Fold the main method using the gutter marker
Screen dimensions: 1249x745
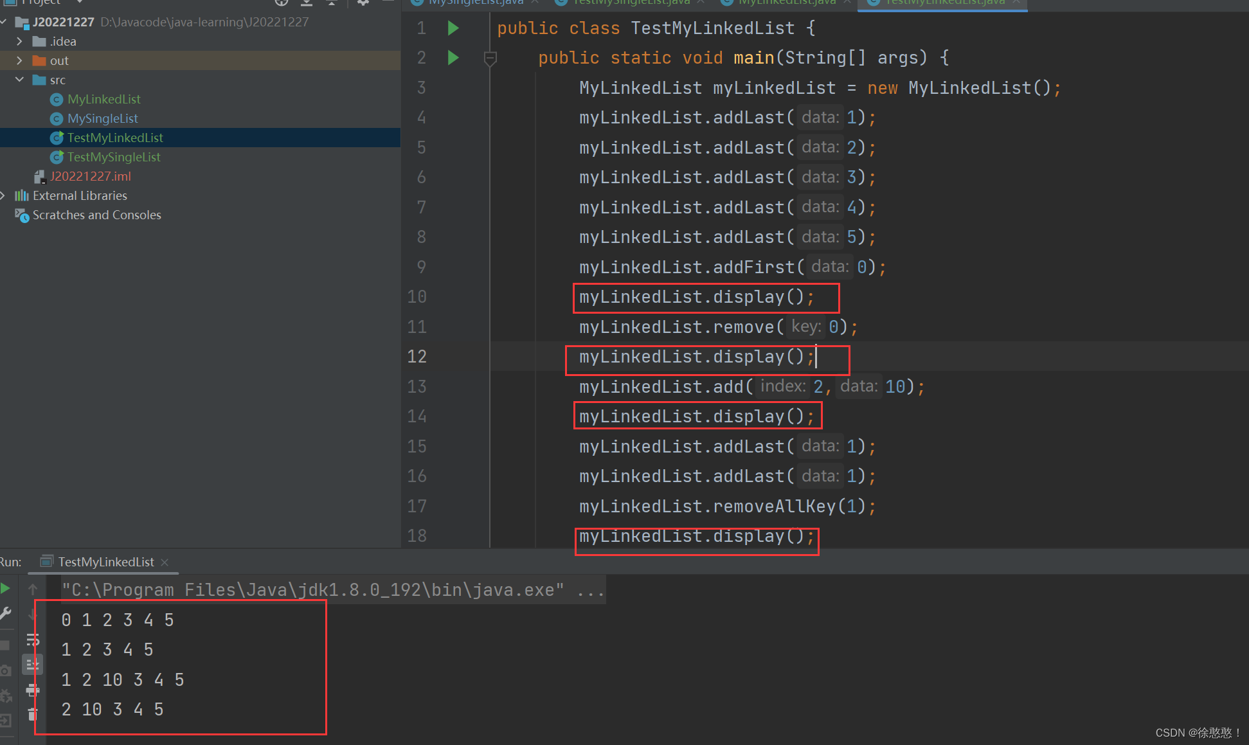490,58
